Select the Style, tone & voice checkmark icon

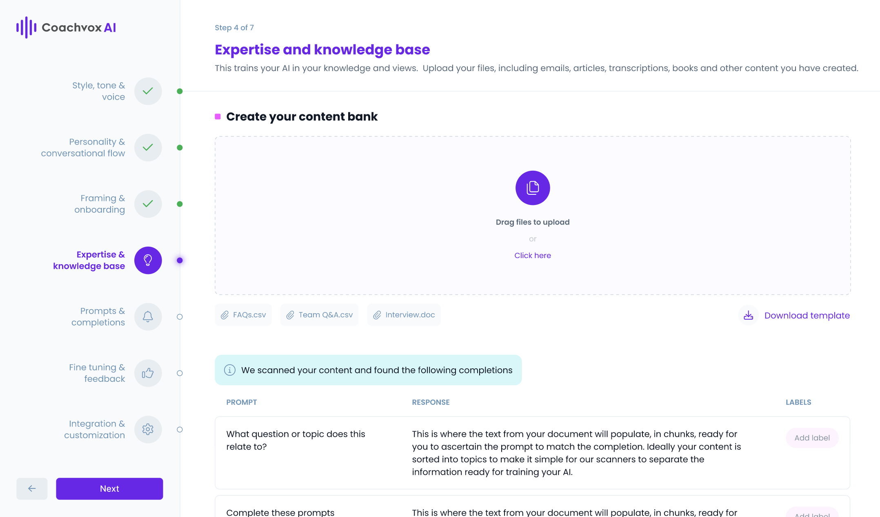click(148, 91)
